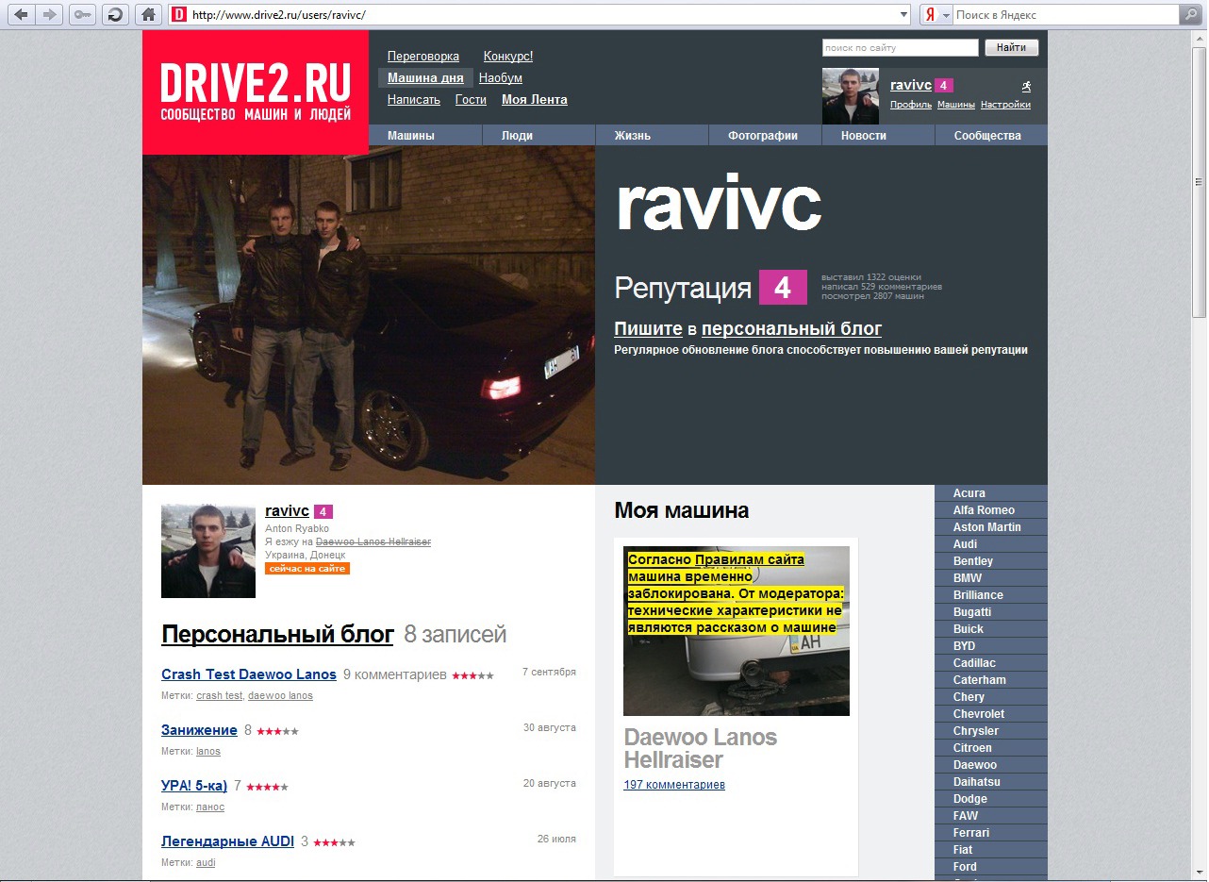Click the Найти site search button
Screen dimensions: 1209x882
click(1011, 47)
